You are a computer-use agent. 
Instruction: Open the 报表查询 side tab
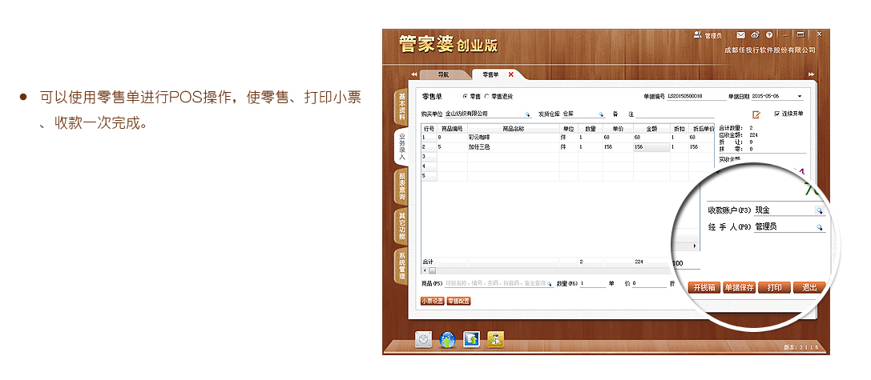pyautogui.click(x=401, y=186)
